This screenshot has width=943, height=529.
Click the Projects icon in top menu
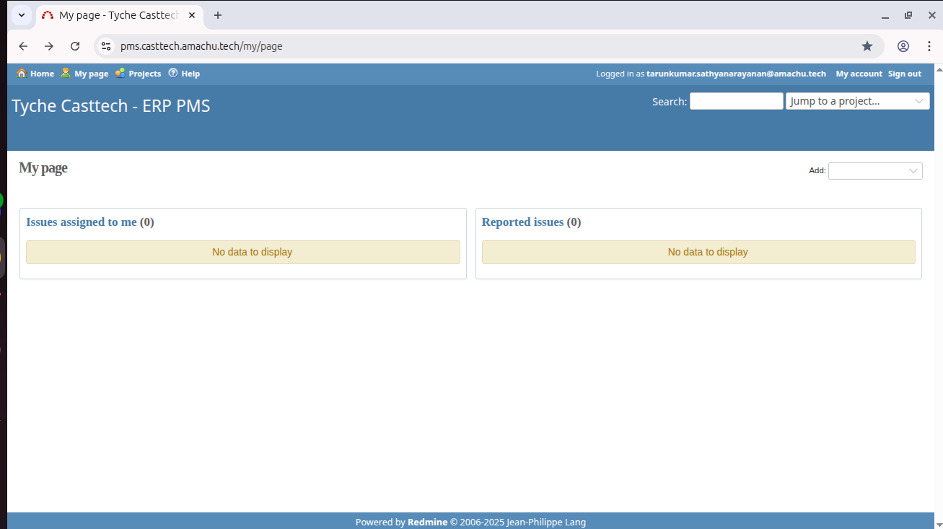tap(120, 73)
